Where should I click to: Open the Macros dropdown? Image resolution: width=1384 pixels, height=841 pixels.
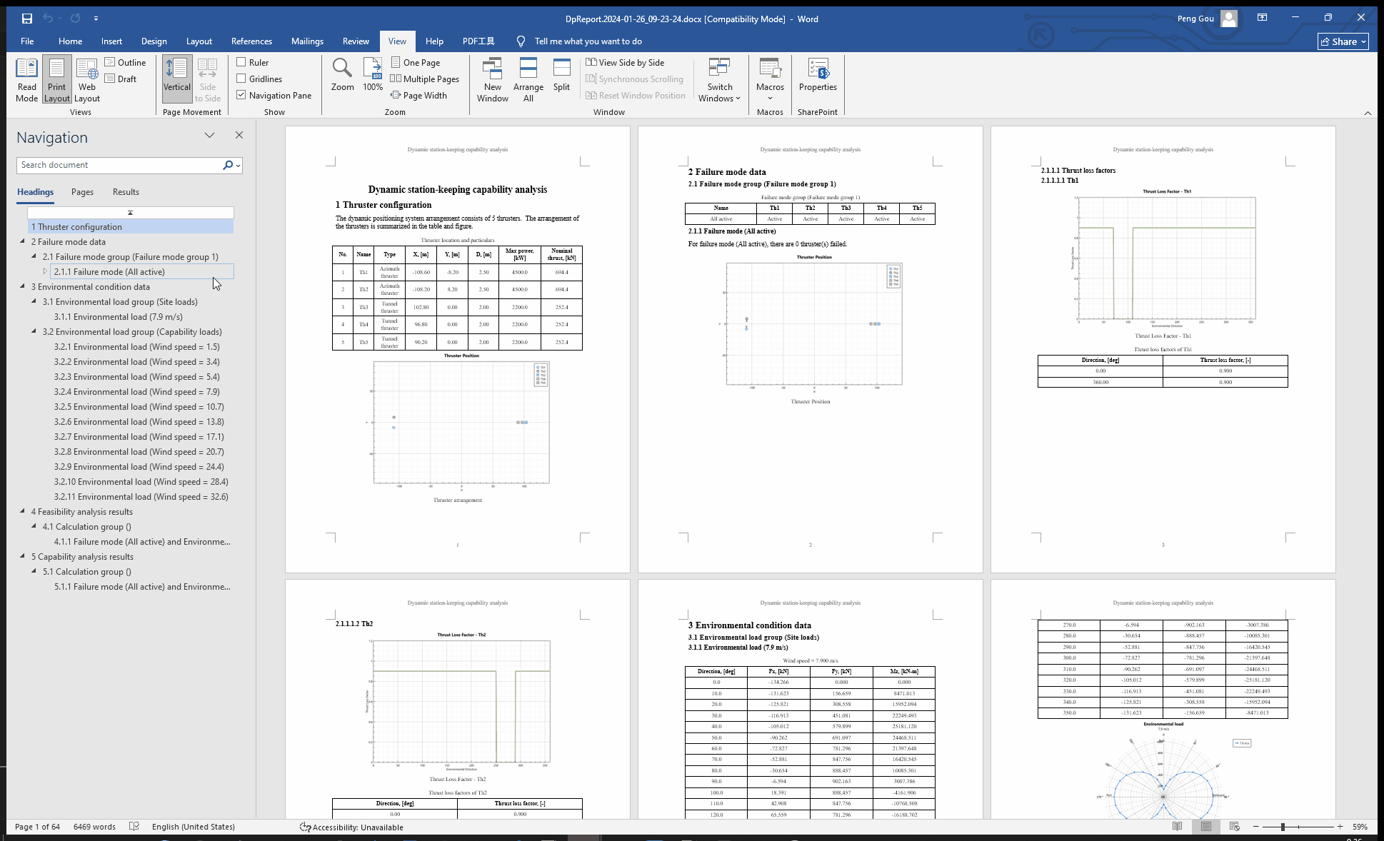(x=770, y=80)
